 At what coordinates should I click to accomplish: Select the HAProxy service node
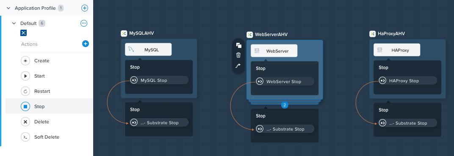tap(397, 50)
